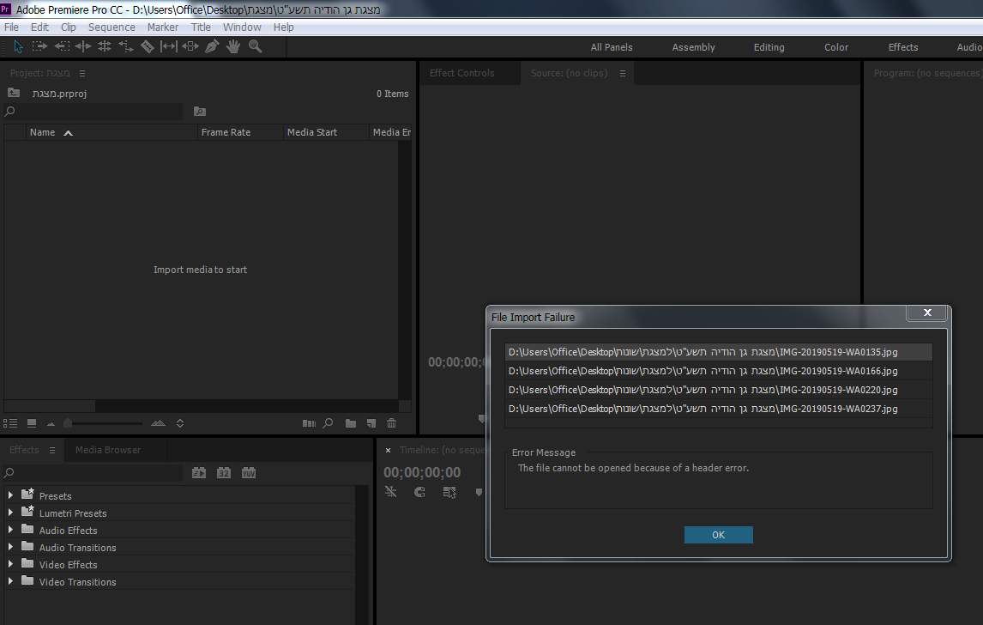Switch to the Editing workspace
The height and width of the screenshot is (625, 983).
[769, 47]
